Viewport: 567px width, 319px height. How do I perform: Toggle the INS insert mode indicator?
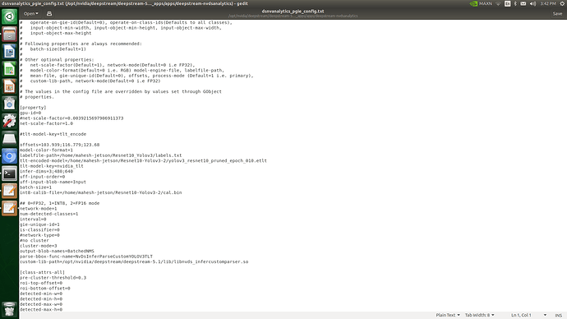tap(558, 316)
